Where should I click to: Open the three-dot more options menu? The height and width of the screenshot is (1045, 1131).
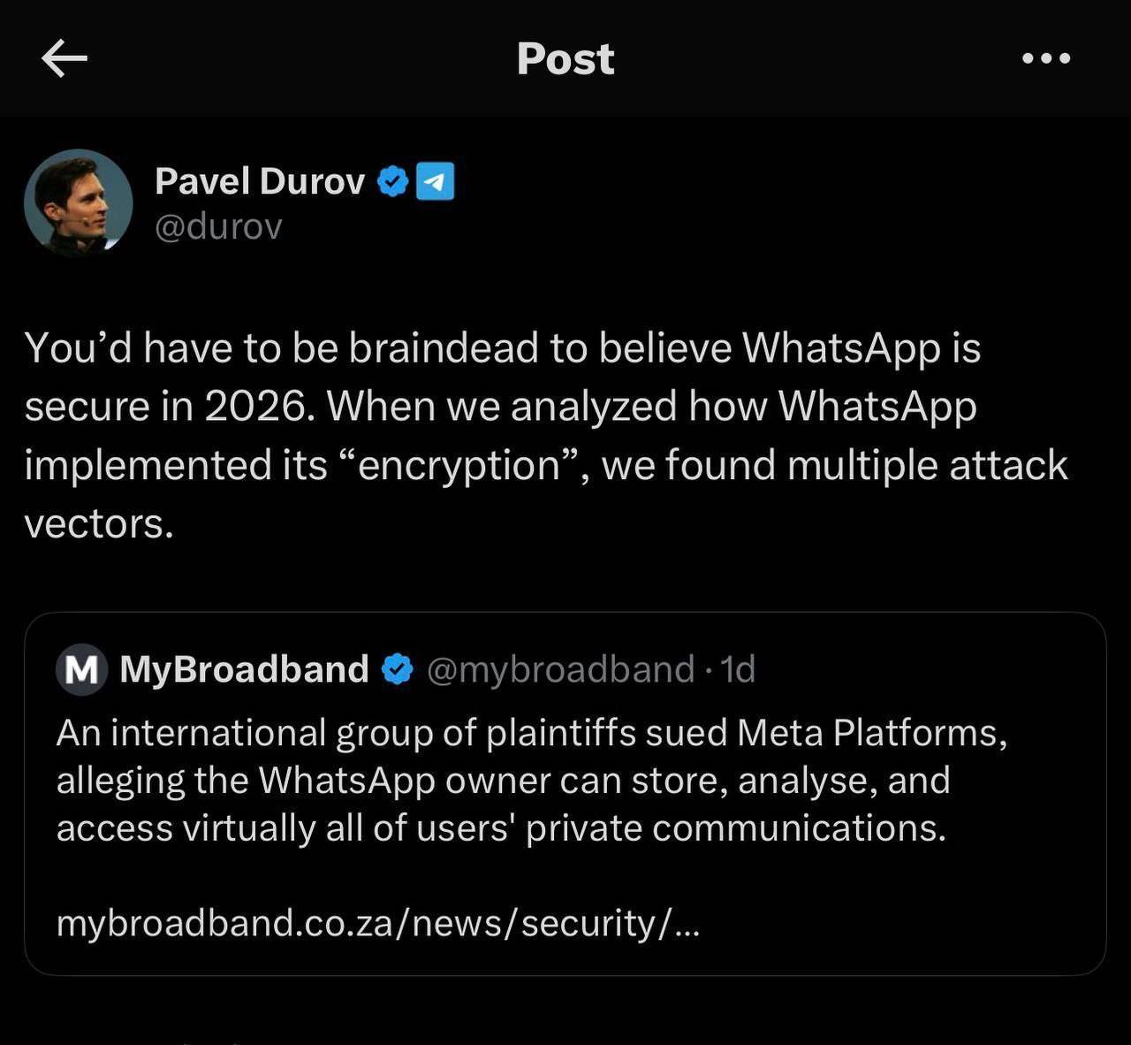pos(1046,59)
